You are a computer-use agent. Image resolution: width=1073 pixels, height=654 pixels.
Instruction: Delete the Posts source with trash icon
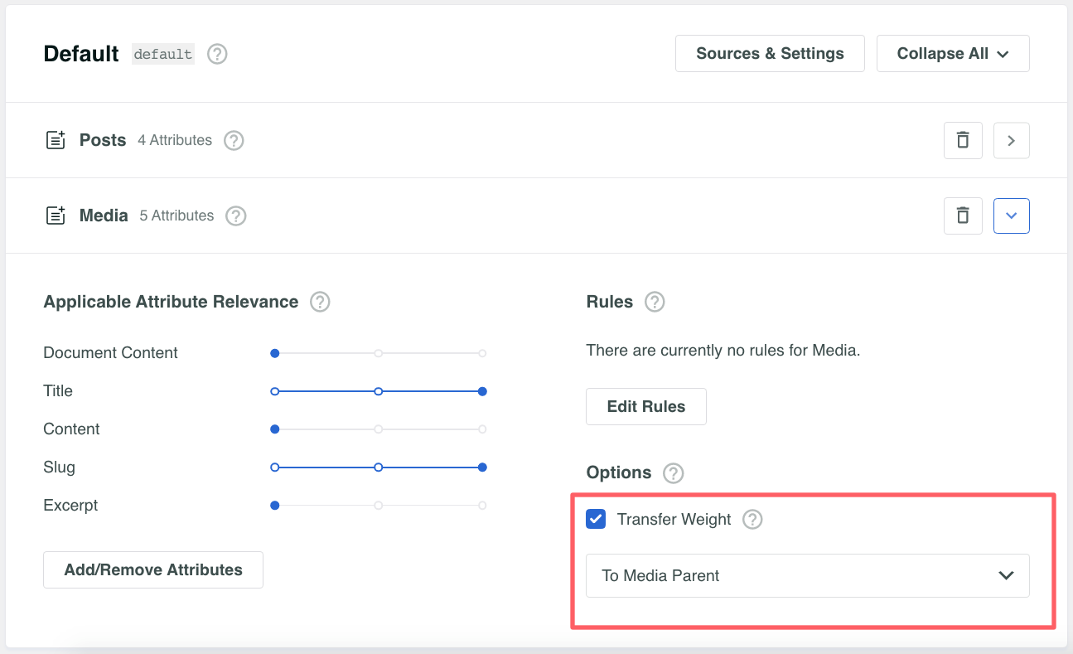tap(963, 141)
